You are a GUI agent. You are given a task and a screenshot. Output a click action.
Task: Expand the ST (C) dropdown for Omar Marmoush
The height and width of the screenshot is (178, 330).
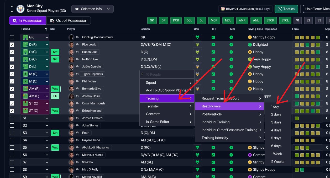(35, 103)
